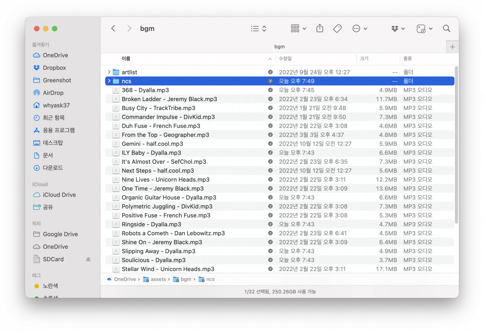
Task: Select Stellar Wind - Unicorn Heads.mp3
Action: click(x=280, y=269)
